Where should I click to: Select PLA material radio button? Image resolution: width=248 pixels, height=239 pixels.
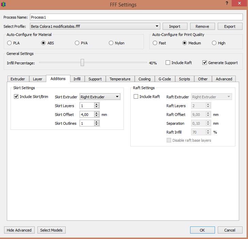pyautogui.click(x=9, y=43)
